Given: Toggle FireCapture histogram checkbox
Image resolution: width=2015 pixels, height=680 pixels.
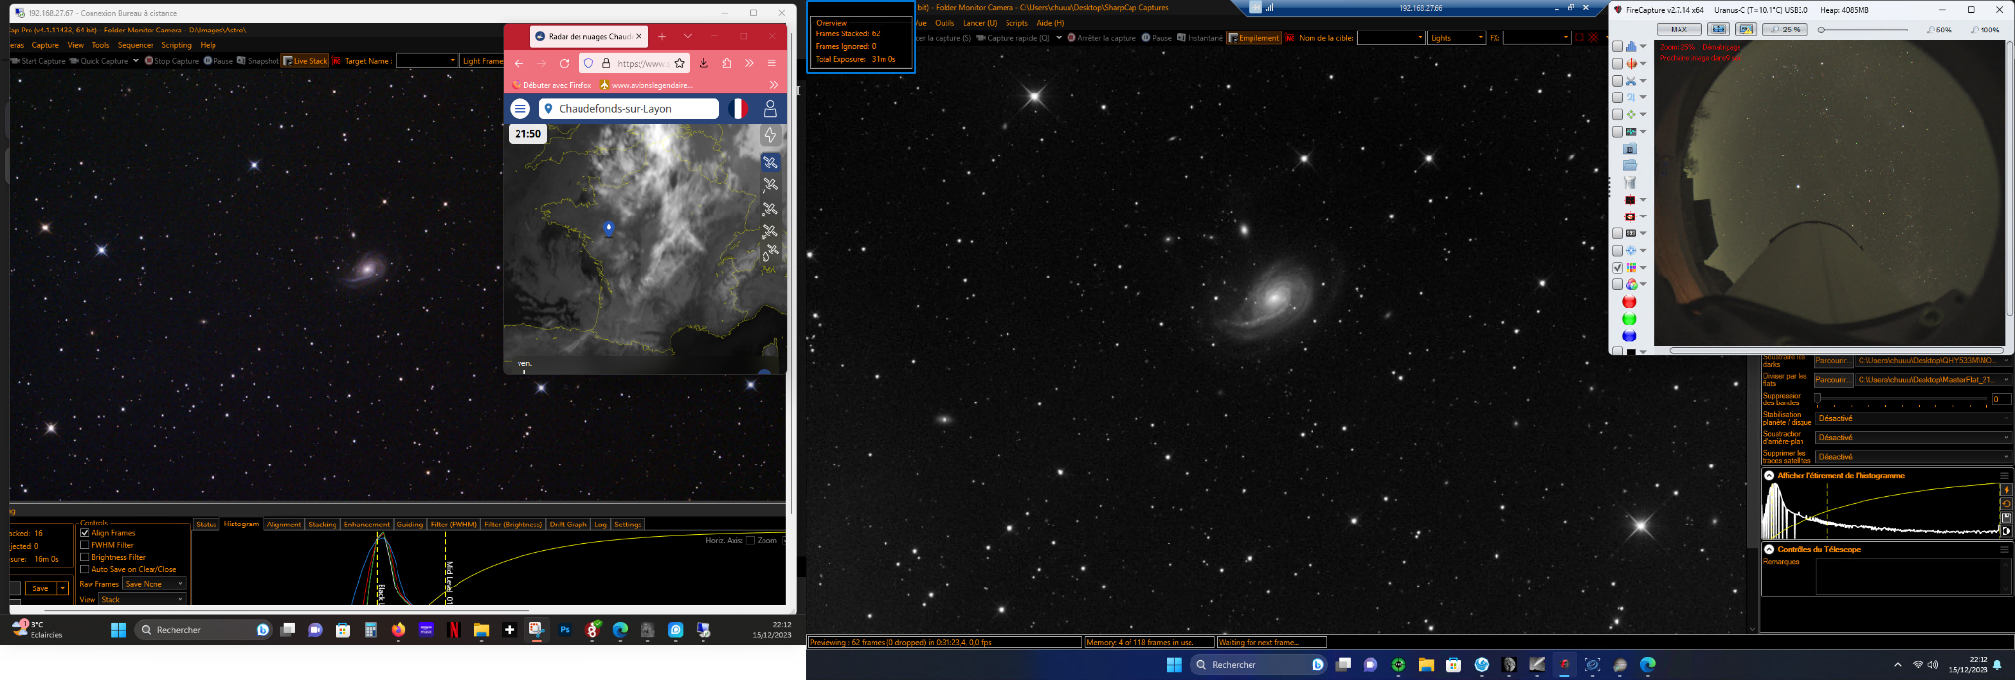Looking at the screenshot, I should [1617, 46].
